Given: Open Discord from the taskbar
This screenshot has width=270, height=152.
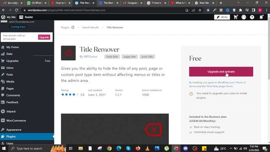Looking at the screenshot, I should pyautogui.click(x=186, y=148).
